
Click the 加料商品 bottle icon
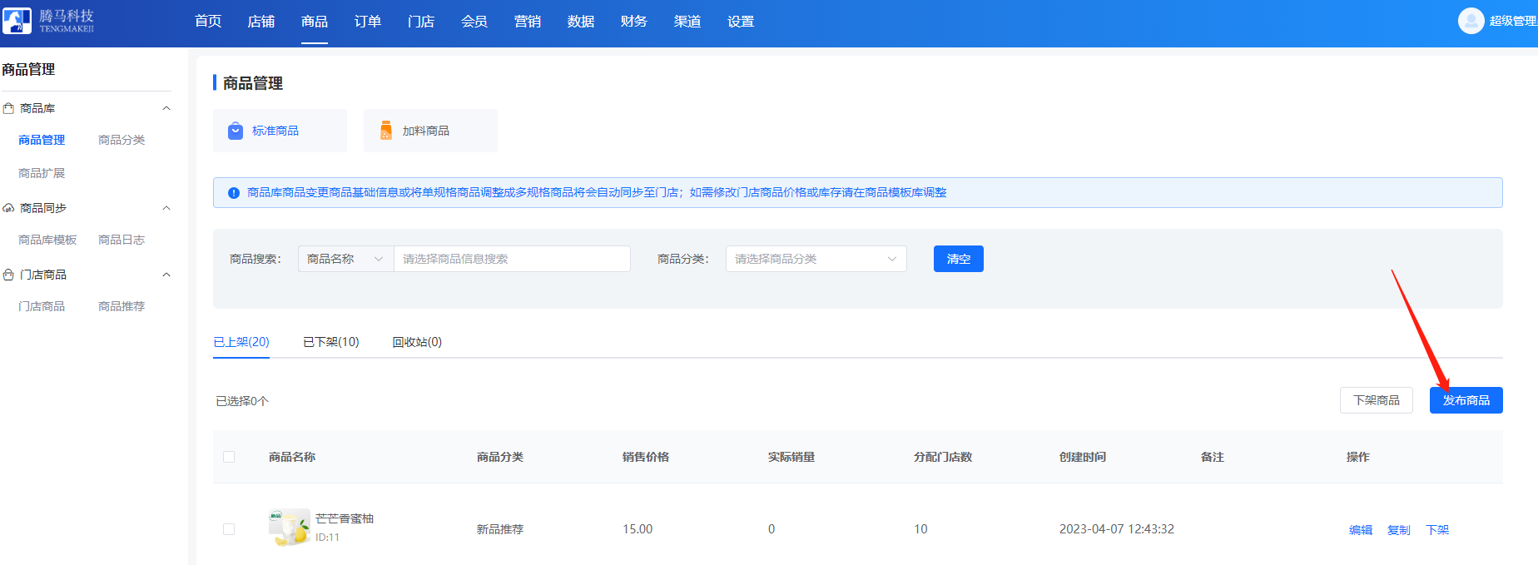coord(385,131)
